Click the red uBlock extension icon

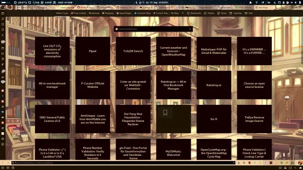coord(250,163)
